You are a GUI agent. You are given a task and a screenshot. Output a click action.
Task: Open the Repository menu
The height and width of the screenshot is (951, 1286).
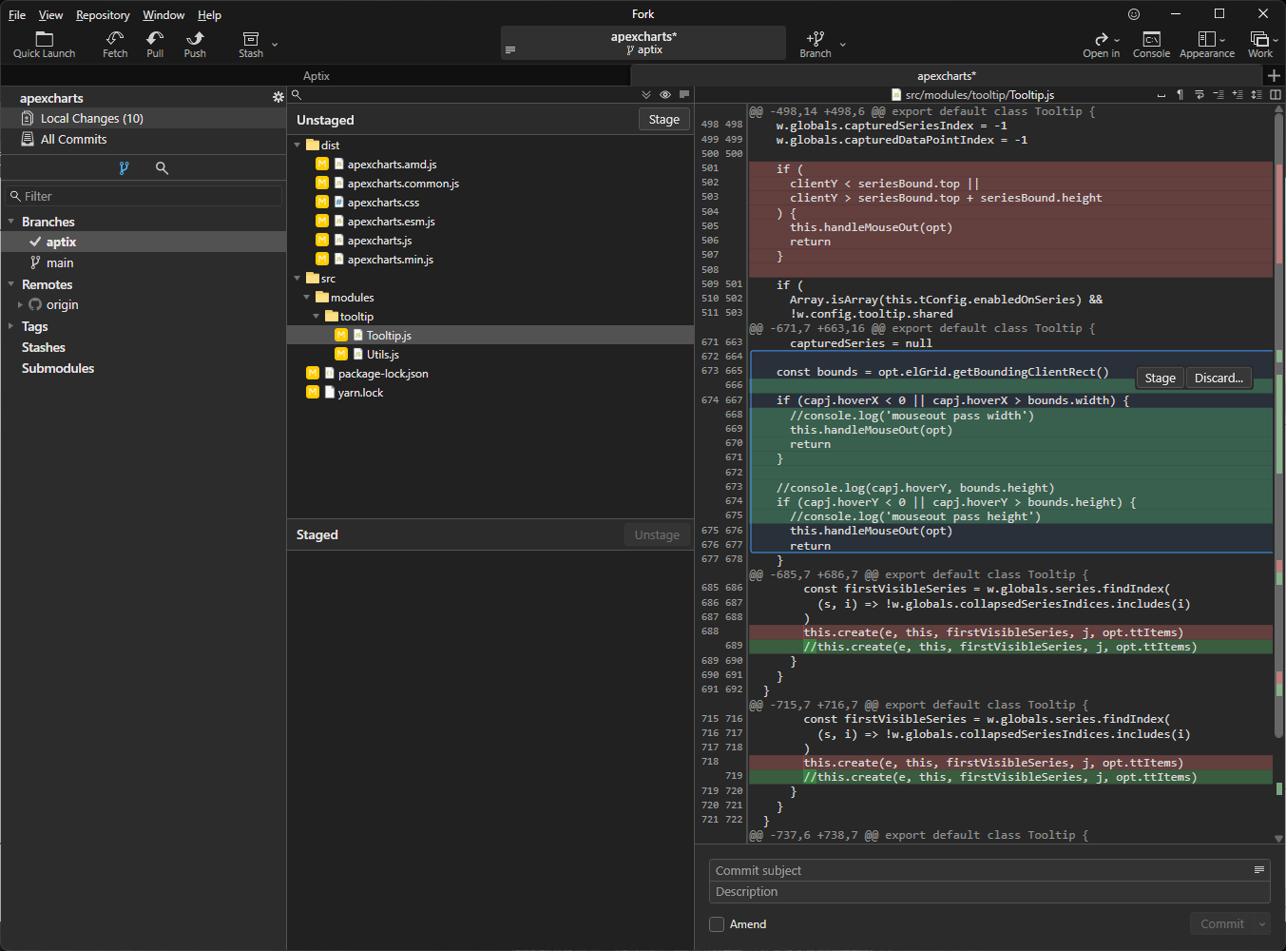(x=102, y=14)
